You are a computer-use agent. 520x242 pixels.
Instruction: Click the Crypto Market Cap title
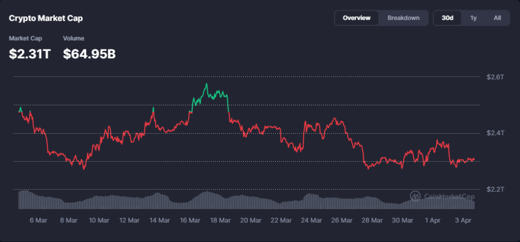tap(46, 18)
